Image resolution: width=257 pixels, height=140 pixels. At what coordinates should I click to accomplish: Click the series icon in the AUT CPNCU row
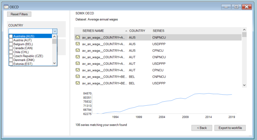click(78, 70)
